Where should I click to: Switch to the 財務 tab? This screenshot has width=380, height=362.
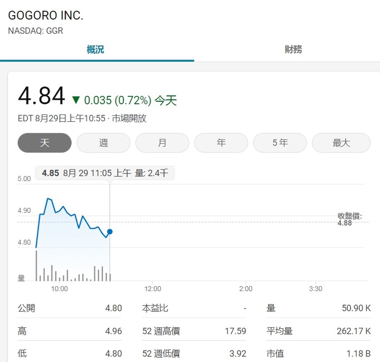(293, 50)
